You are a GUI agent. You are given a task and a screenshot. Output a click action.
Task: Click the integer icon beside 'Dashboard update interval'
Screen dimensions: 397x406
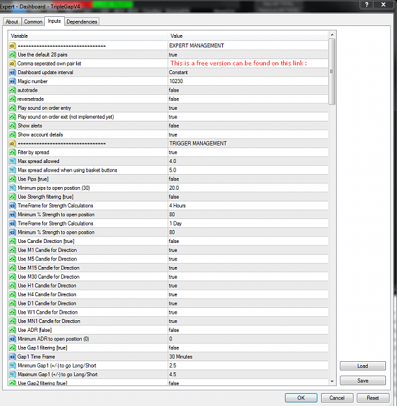point(12,73)
